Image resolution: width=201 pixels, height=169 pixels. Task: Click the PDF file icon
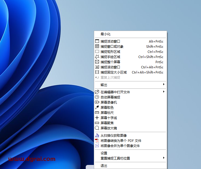97,141
